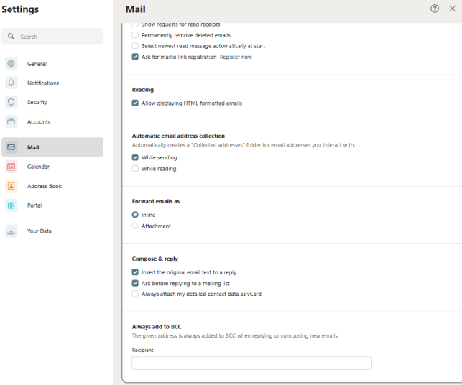This screenshot has width=462, height=385.
Task: Click the Register now link
Action: [236, 57]
